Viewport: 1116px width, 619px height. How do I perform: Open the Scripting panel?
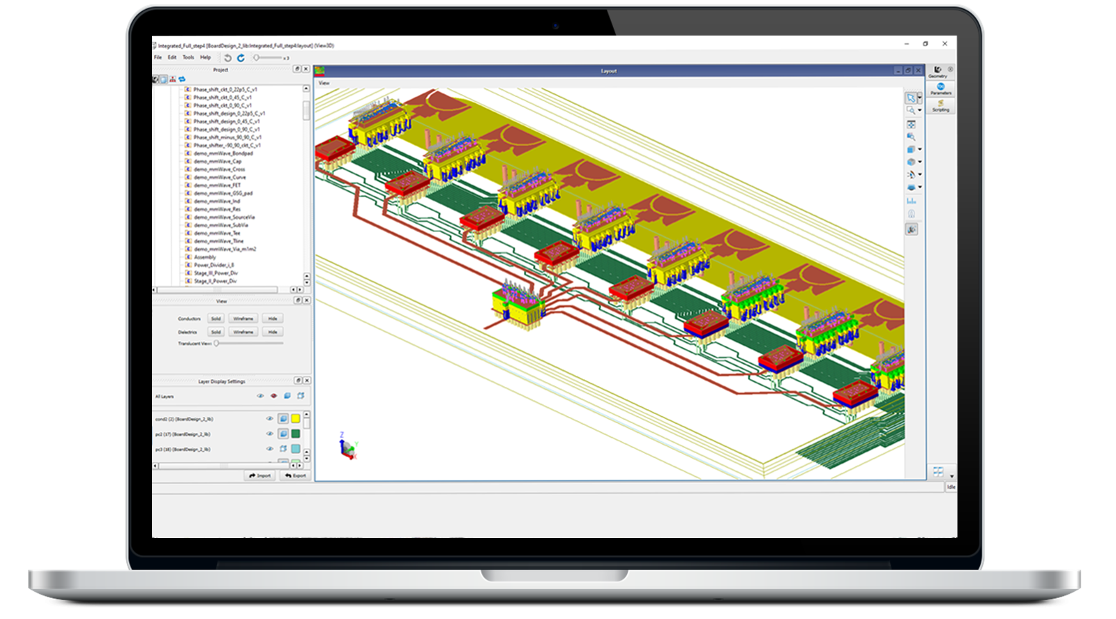click(x=940, y=105)
